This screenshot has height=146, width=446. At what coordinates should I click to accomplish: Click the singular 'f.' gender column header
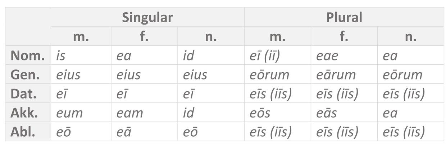click(144, 36)
